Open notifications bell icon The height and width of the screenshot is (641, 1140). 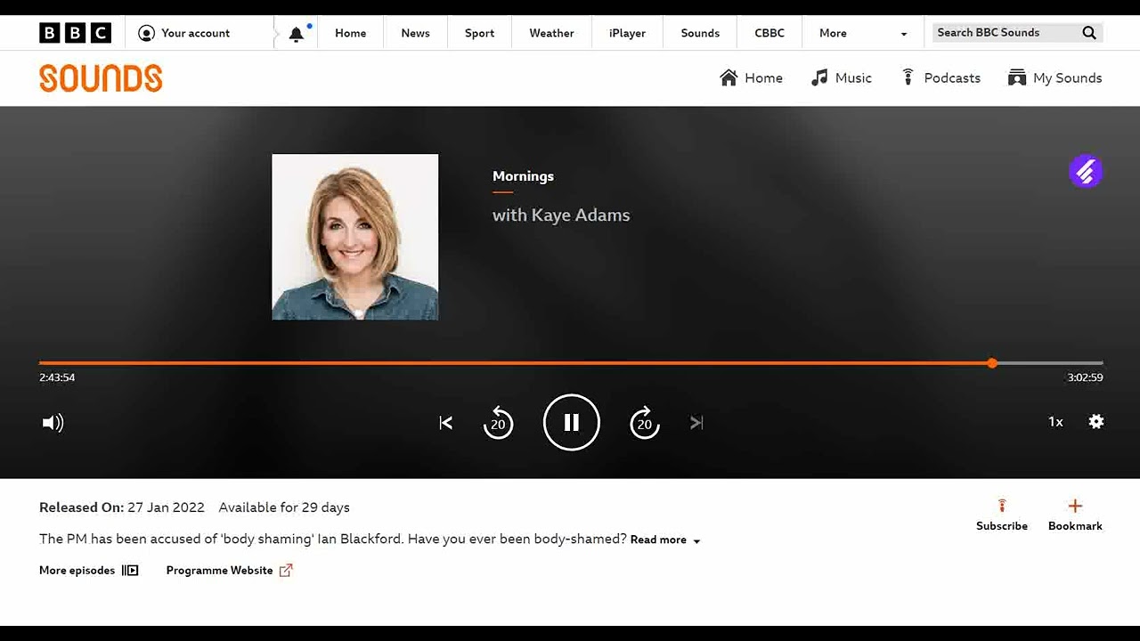coord(296,34)
